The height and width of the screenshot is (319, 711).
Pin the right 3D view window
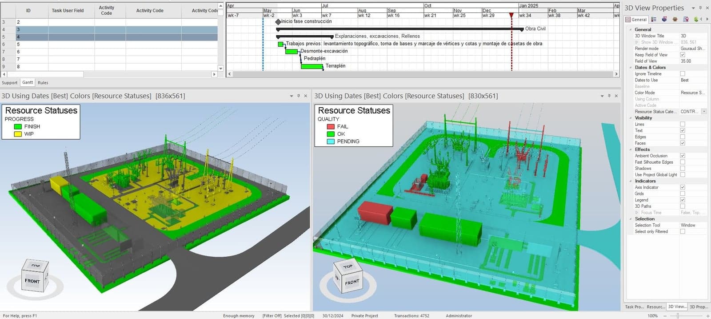[609, 96]
